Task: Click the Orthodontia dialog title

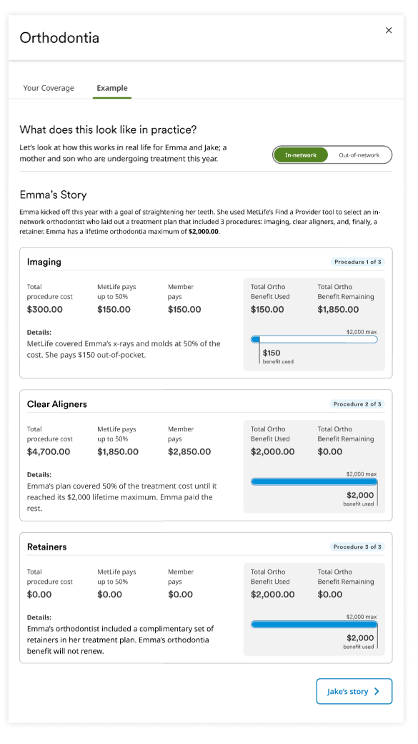Action: point(59,38)
